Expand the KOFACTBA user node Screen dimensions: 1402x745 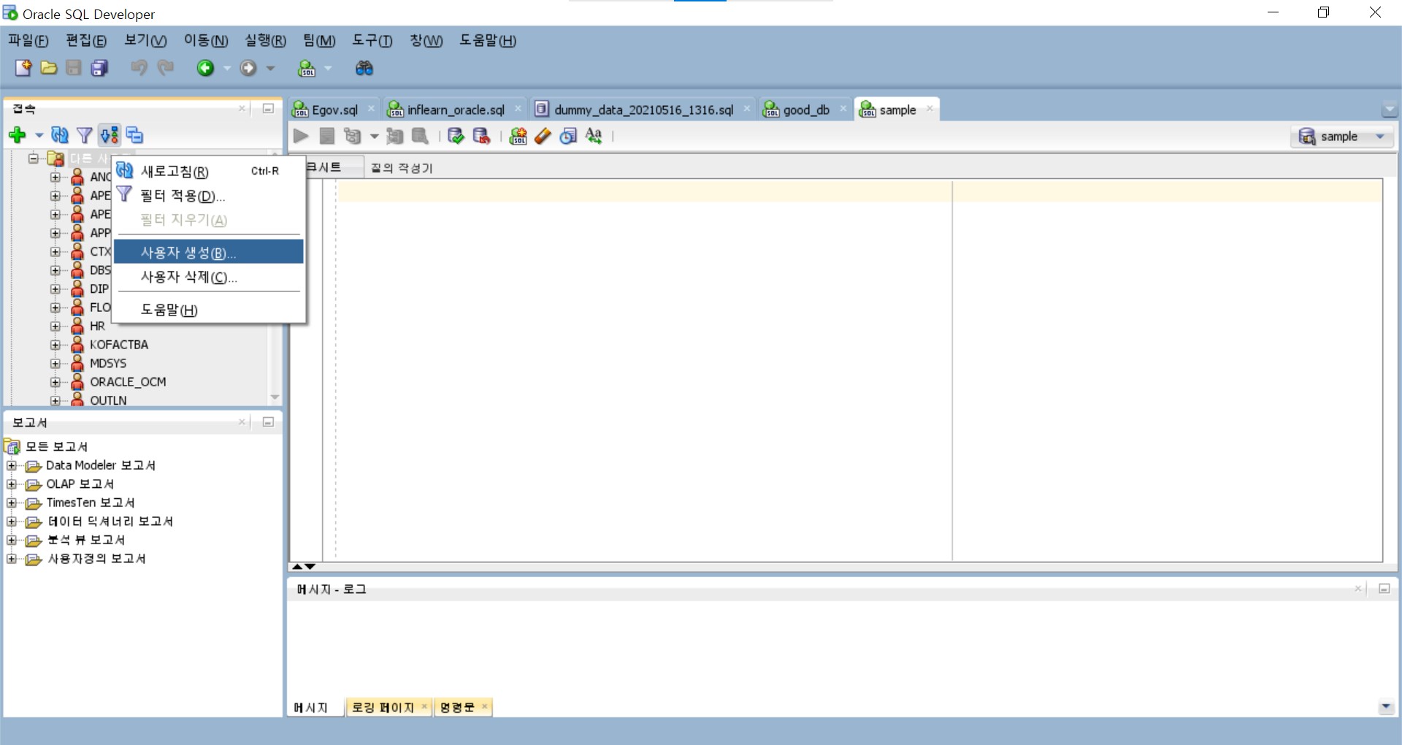[55, 345]
